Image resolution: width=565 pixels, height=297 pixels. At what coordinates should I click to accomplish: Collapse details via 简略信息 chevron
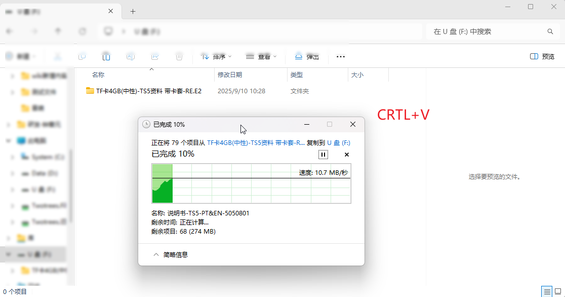156,254
